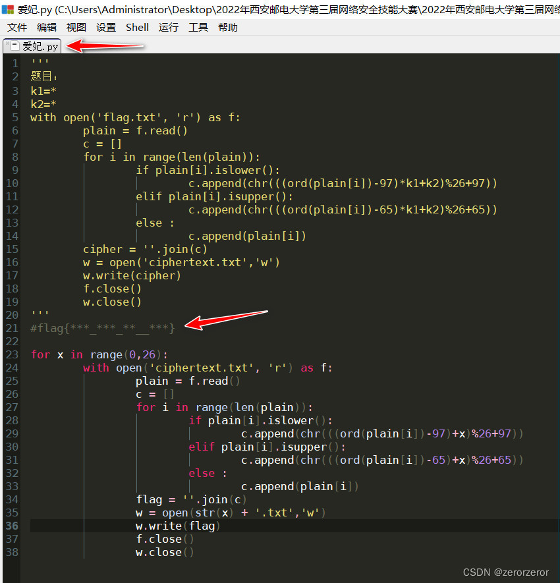Click the c.append line containing *k1+k2)%26+65

[x=343, y=210]
